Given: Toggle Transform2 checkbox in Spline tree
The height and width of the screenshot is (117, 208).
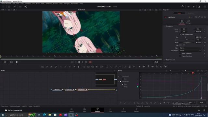Looking at the screenshot, I should (121, 82).
